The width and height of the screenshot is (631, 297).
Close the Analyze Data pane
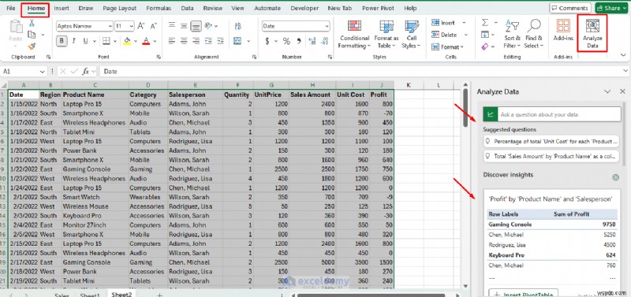tap(622, 91)
